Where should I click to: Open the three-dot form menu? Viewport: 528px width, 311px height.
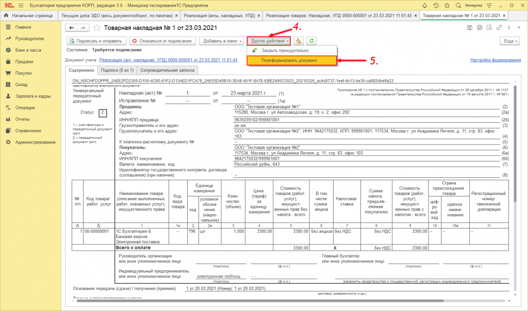tap(509, 28)
